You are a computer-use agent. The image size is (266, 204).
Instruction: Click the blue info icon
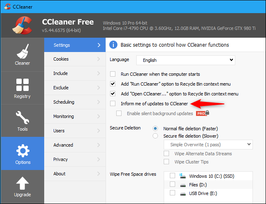point(113,45)
